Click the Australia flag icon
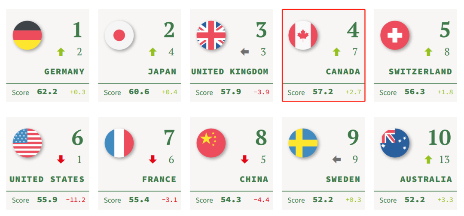The width and height of the screenshot is (464, 216). click(395, 143)
